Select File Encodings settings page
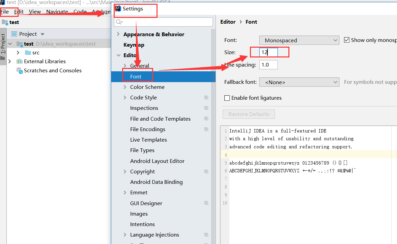Screen dimensions: 397x244 tap(148, 129)
